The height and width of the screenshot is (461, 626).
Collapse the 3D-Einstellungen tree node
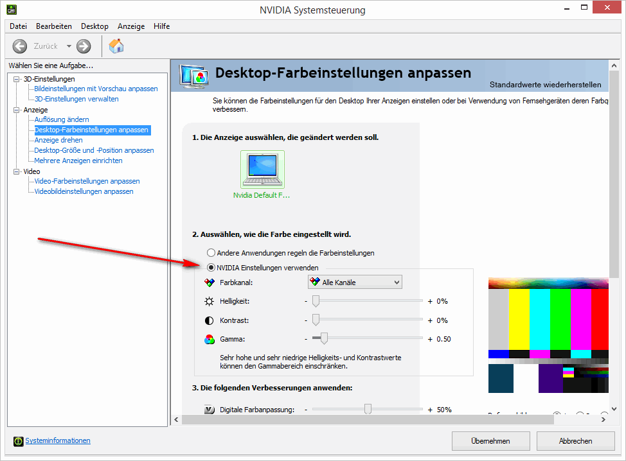pos(16,79)
